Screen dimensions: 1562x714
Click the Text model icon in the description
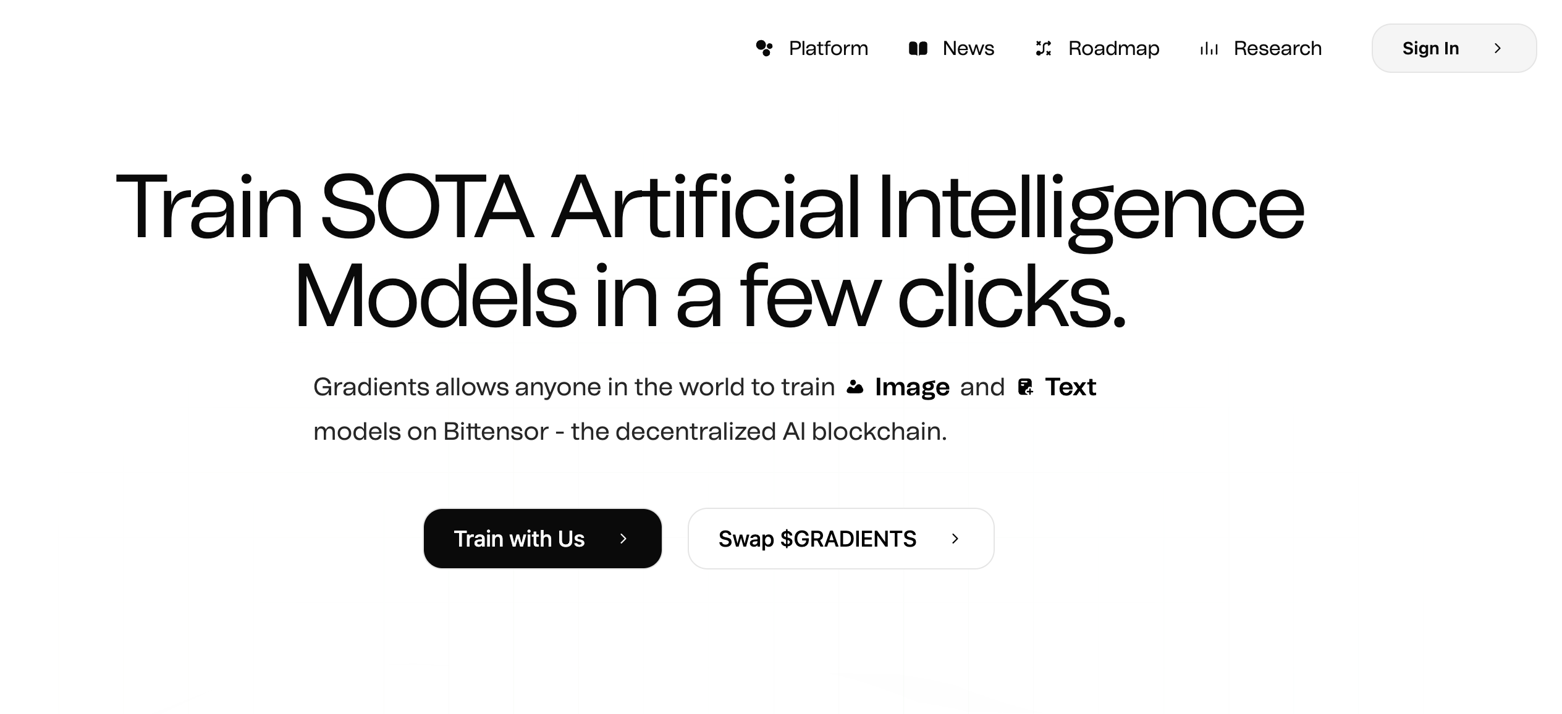[x=1026, y=387]
